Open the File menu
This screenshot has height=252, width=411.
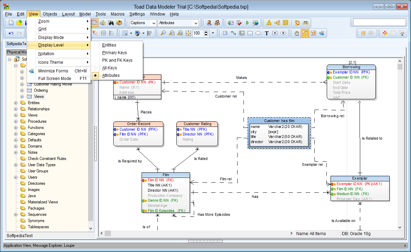tap(8, 14)
